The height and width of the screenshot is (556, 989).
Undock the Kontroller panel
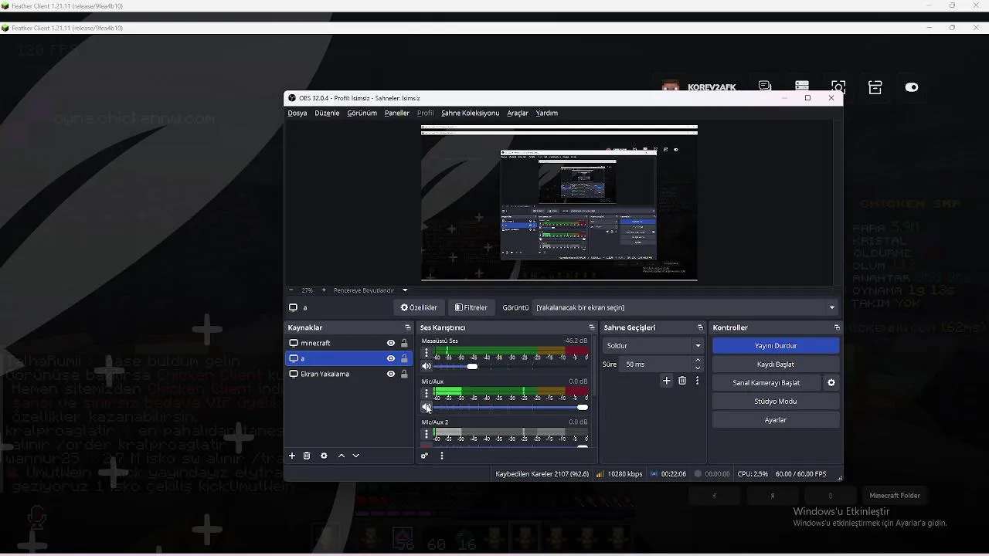837,327
